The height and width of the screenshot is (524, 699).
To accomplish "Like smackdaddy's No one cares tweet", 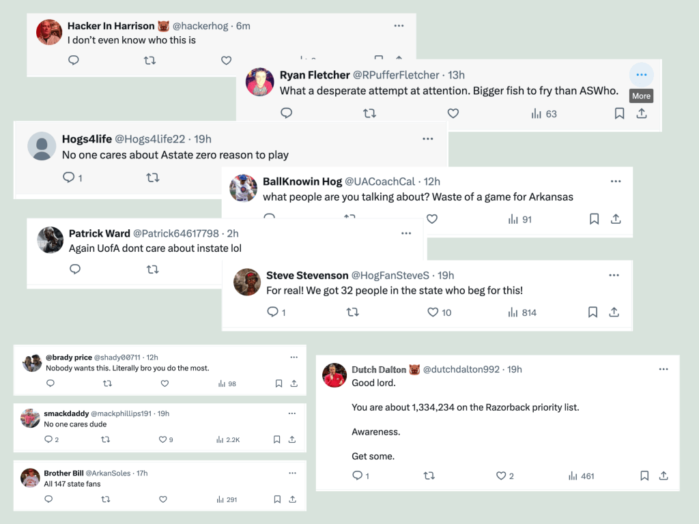I will pyautogui.click(x=162, y=439).
